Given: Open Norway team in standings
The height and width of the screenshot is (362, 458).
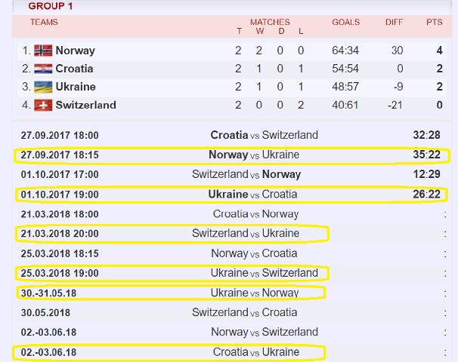Looking at the screenshot, I should (76, 51).
